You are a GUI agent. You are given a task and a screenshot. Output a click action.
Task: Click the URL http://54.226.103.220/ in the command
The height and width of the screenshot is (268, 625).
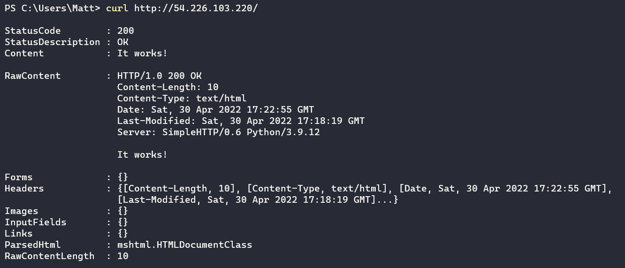(x=196, y=8)
